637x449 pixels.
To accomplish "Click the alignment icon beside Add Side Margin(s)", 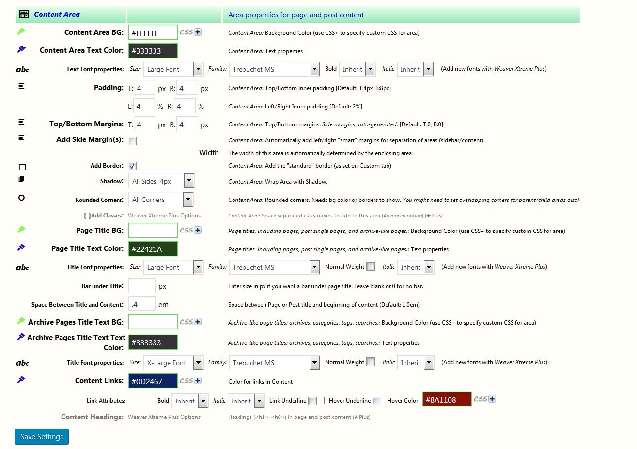I will coord(21,138).
